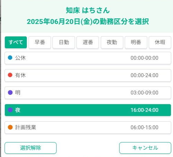
Task: Switch to the 遅番 filter tab
Action: coord(88,42)
